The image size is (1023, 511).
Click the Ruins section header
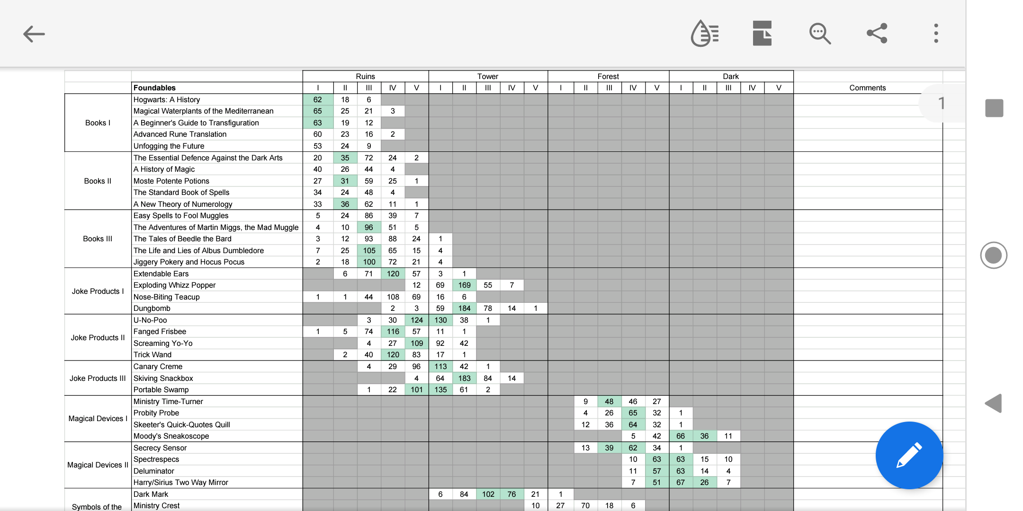365,76
